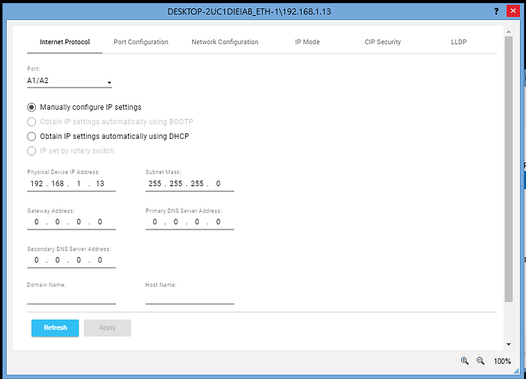The width and height of the screenshot is (526, 379).
Task: Open the Port A1/A2 dropdown
Action: 69,81
